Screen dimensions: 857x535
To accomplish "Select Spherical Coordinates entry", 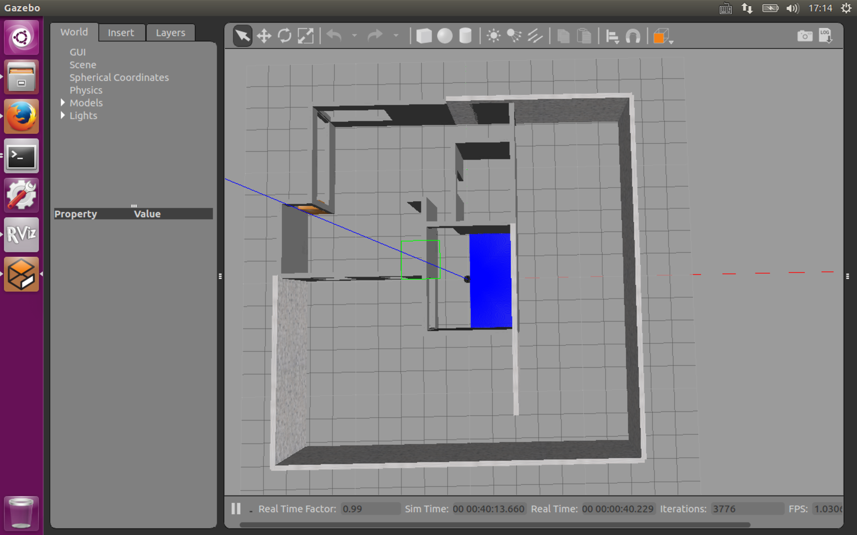I will pyautogui.click(x=119, y=78).
